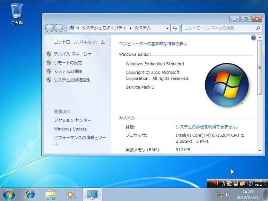Launch Internet Explorer from taskbar

click(x=30, y=194)
